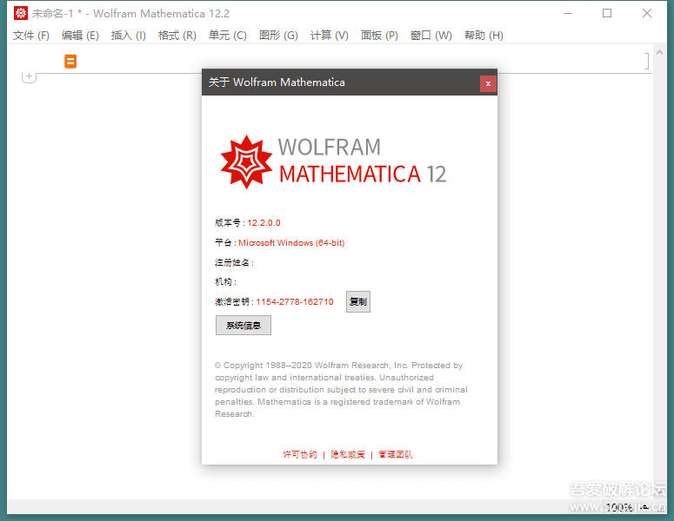Close the Mathematica main window
The width and height of the screenshot is (674, 521).
tap(647, 13)
